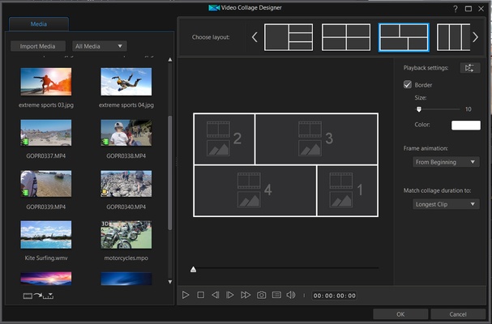Switch to the Media tab
Viewport: 492px width, 324px height.
click(x=38, y=26)
